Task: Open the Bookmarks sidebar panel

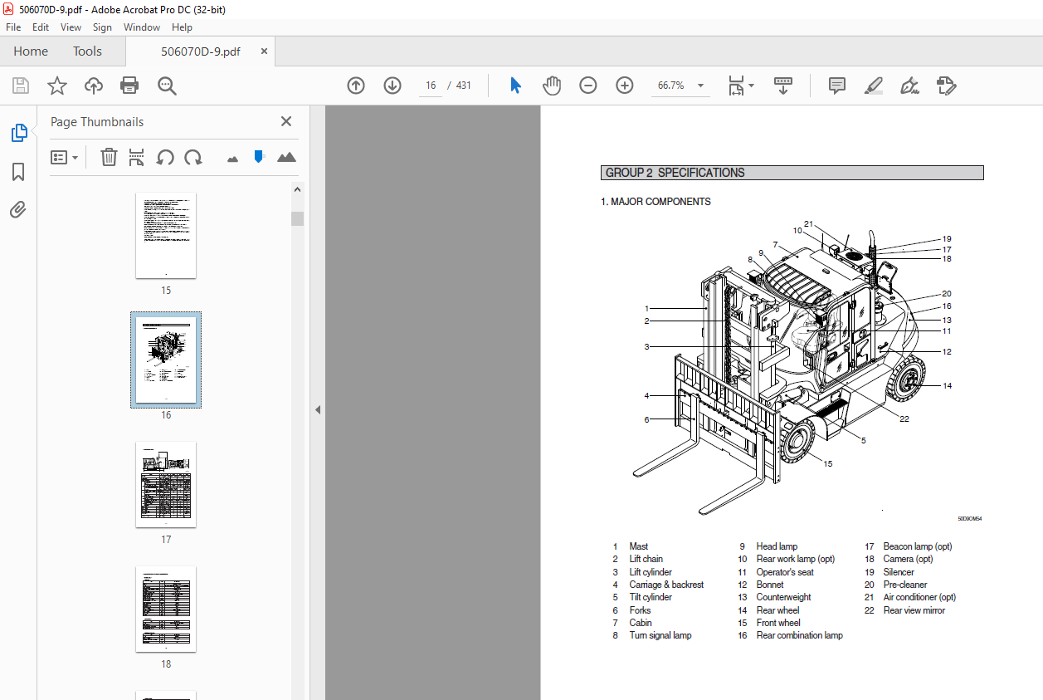Action: (18, 172)
